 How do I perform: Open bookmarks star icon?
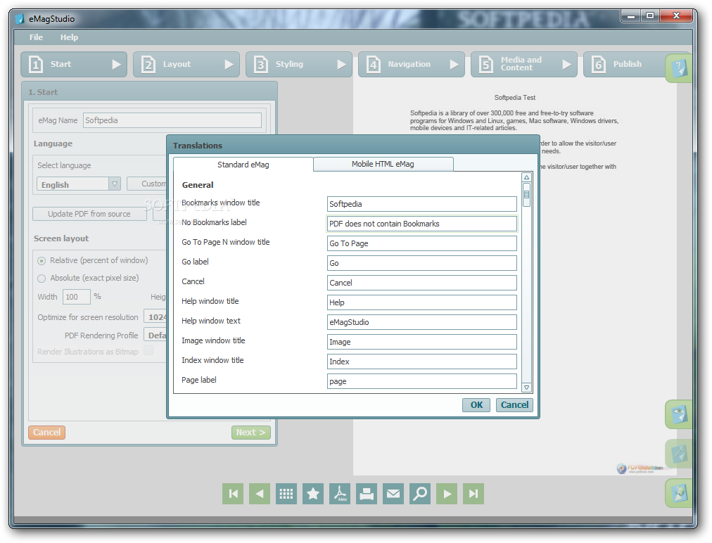pyautogui.click(x=313, y=494)
